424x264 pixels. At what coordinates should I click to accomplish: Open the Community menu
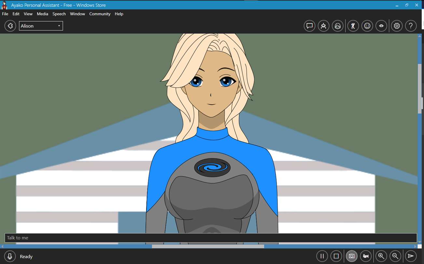click(100, 14)
